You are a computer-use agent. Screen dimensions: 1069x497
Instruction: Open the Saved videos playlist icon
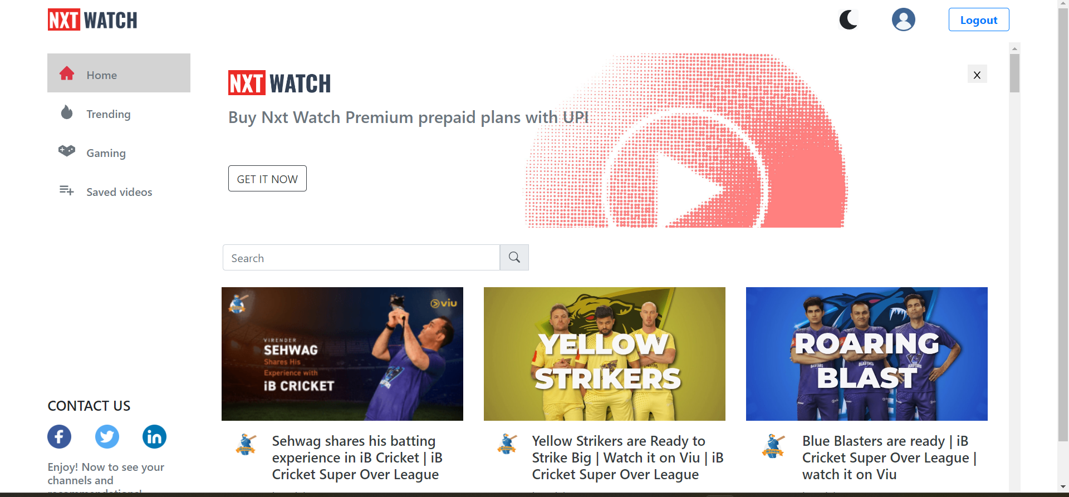pyautogui.click(x=67, y=190)
